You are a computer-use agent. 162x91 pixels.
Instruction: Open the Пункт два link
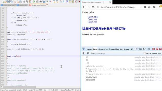92,19
